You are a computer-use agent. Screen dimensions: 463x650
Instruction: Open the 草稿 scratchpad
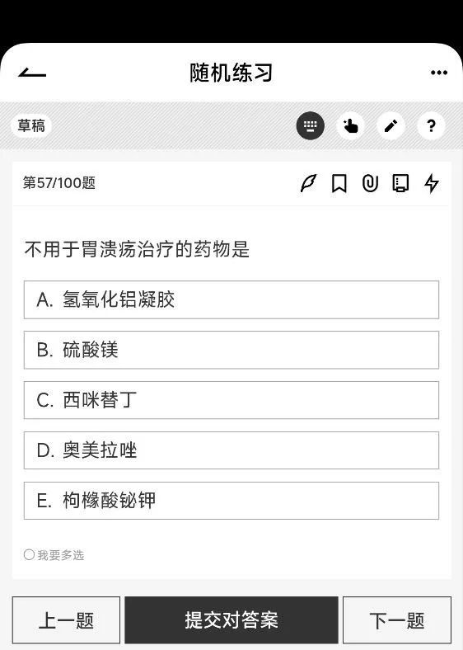(x=31, y=125)
